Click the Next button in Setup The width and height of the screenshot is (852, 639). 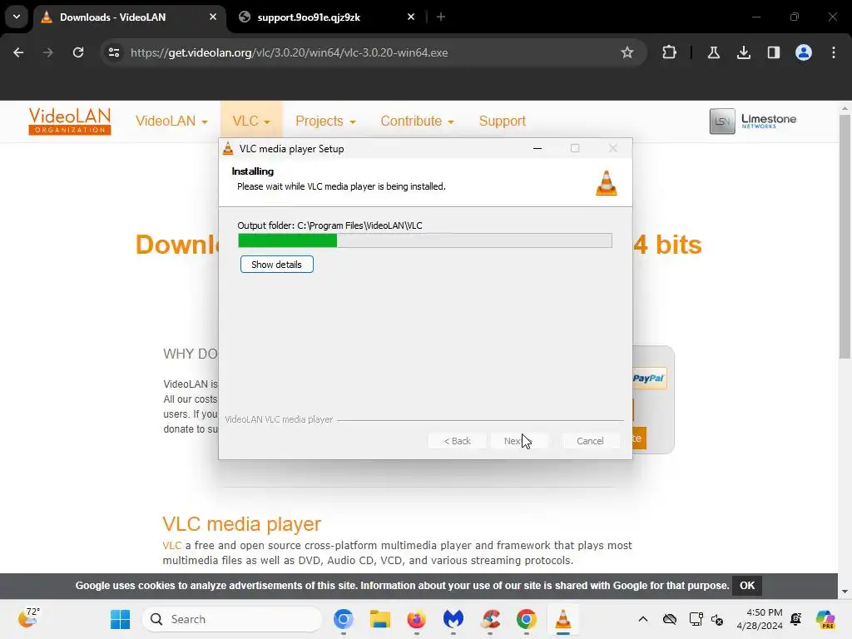pyautogui.click(x=519, y=441)
